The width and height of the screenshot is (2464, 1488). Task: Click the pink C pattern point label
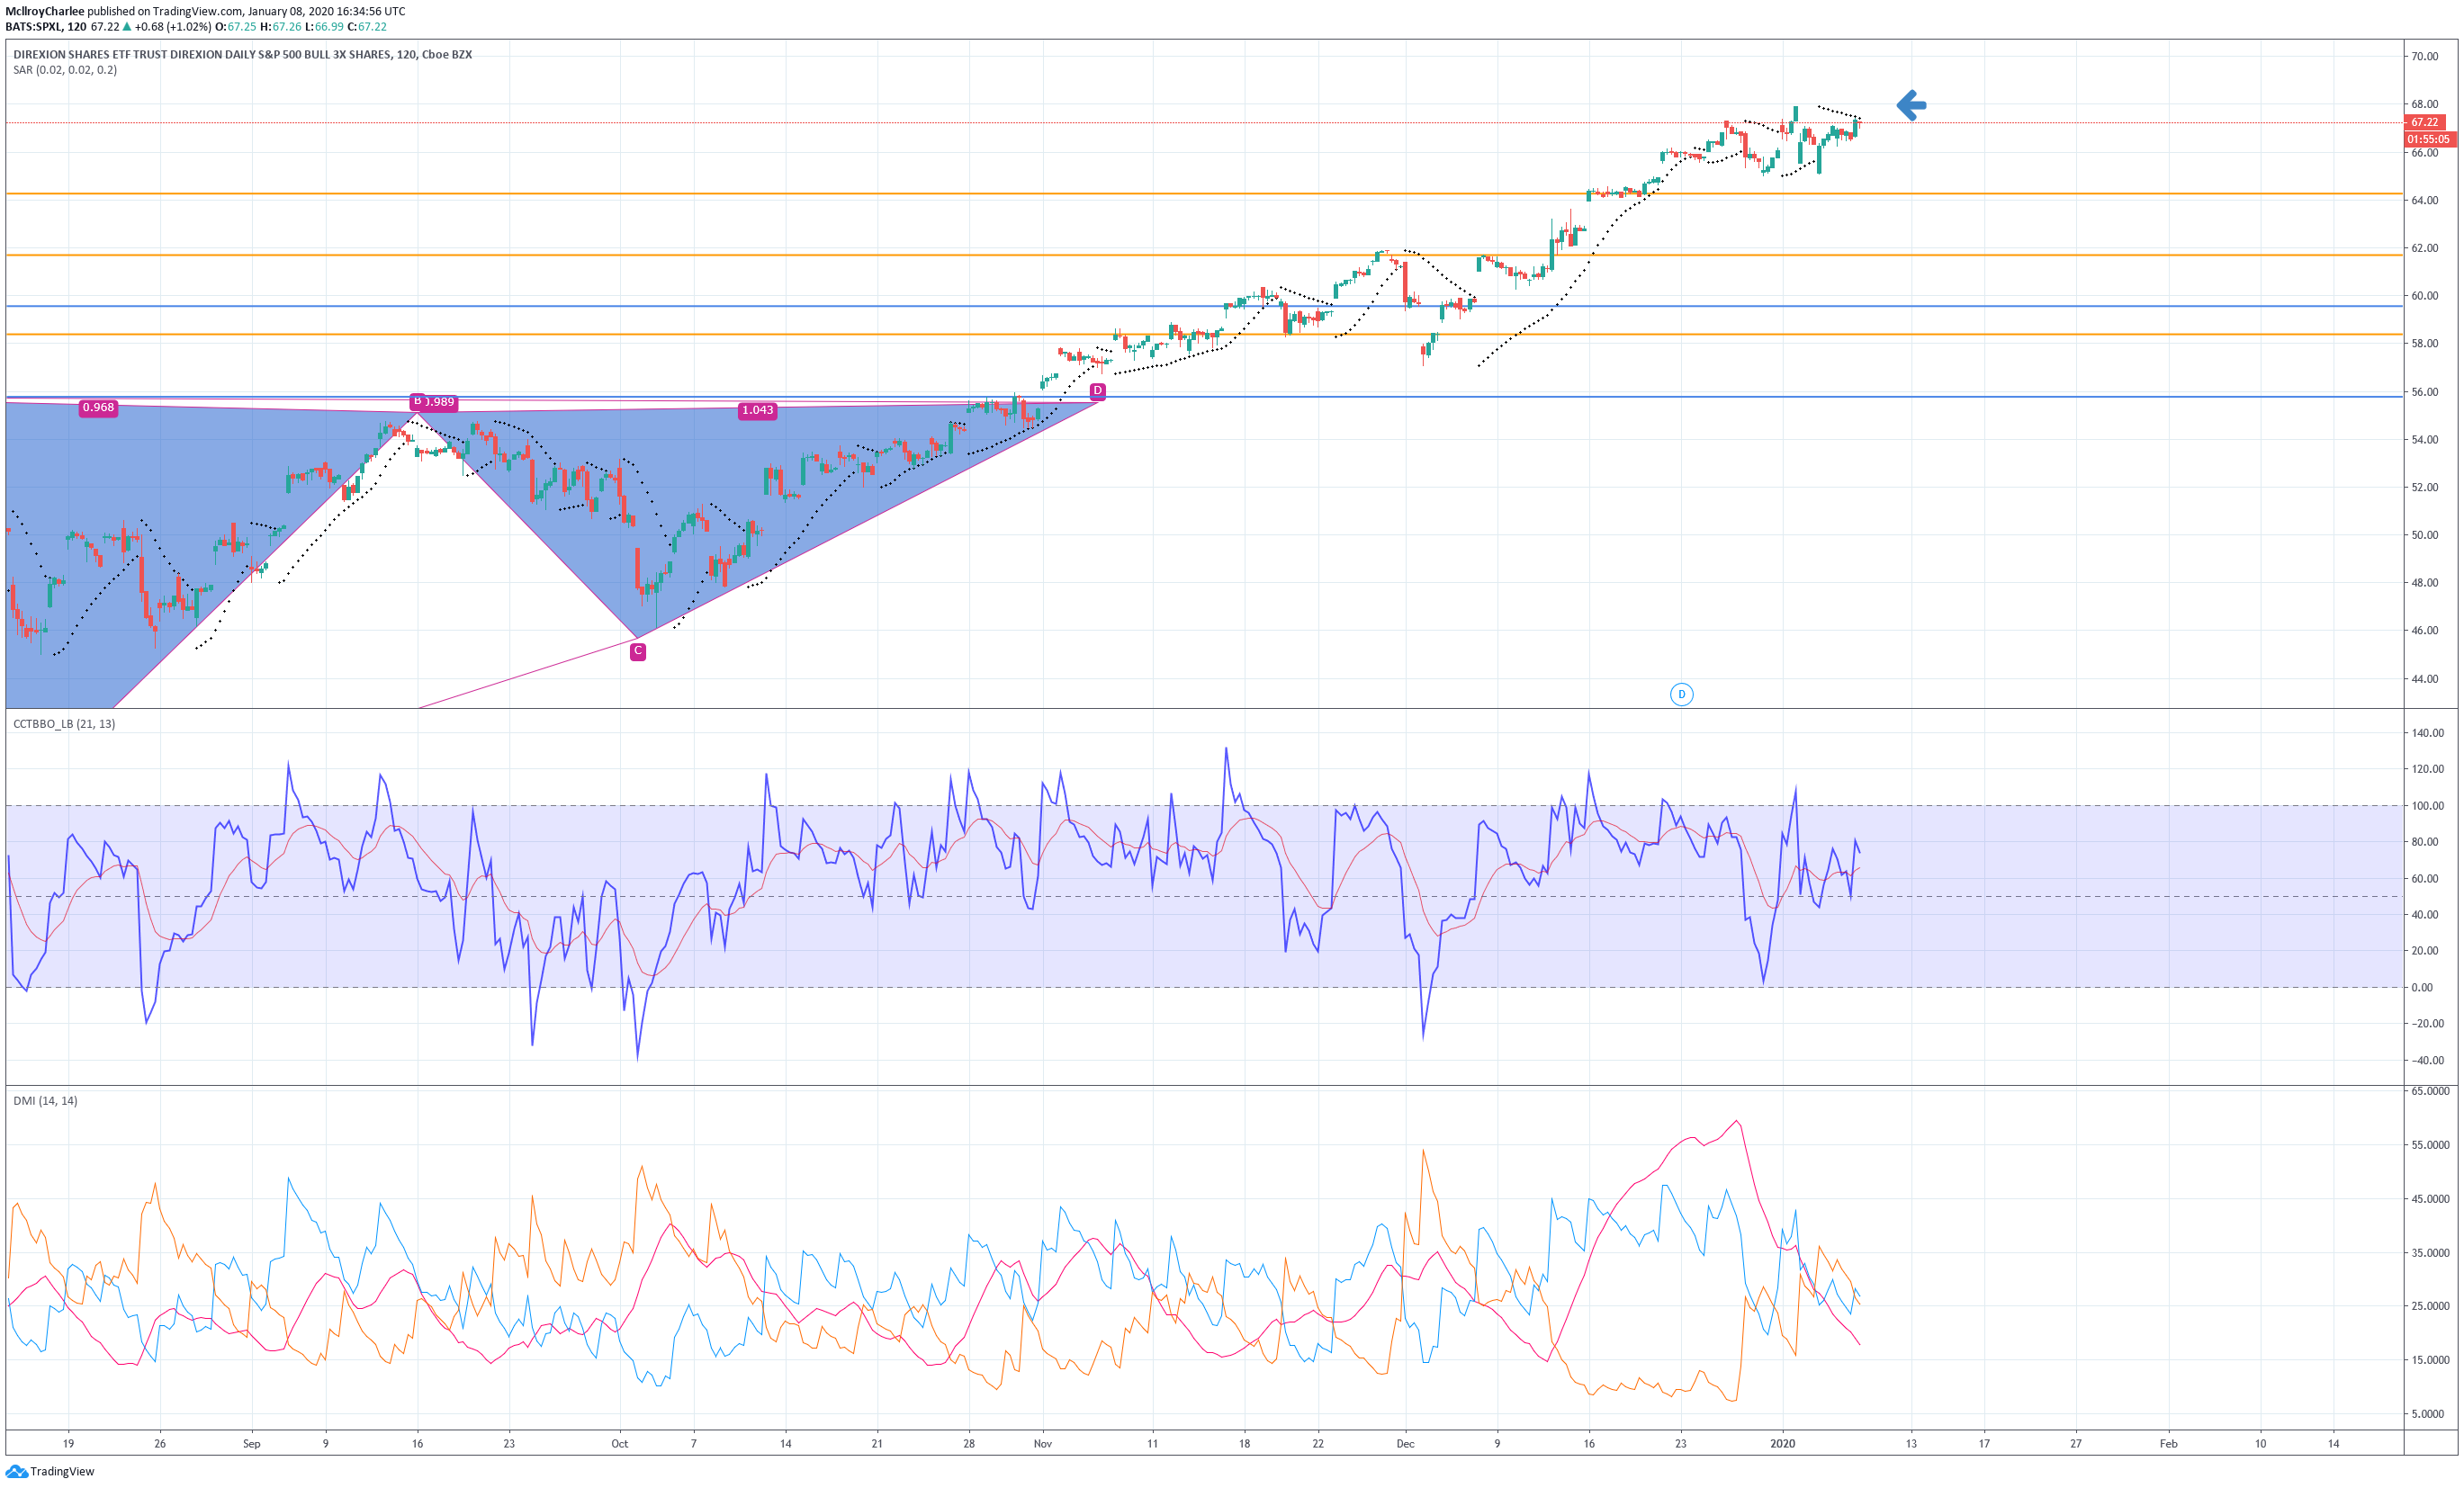click(x=637, y=651)
